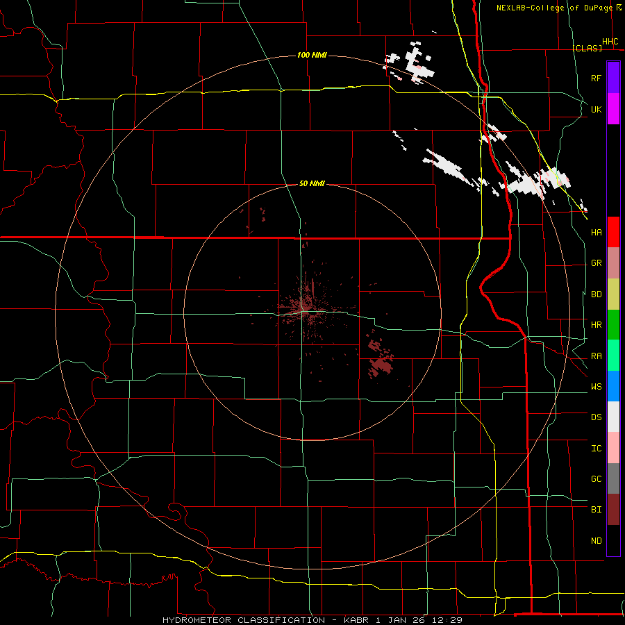
Task: Click the GC legend label
Action: tap(596, 479)
